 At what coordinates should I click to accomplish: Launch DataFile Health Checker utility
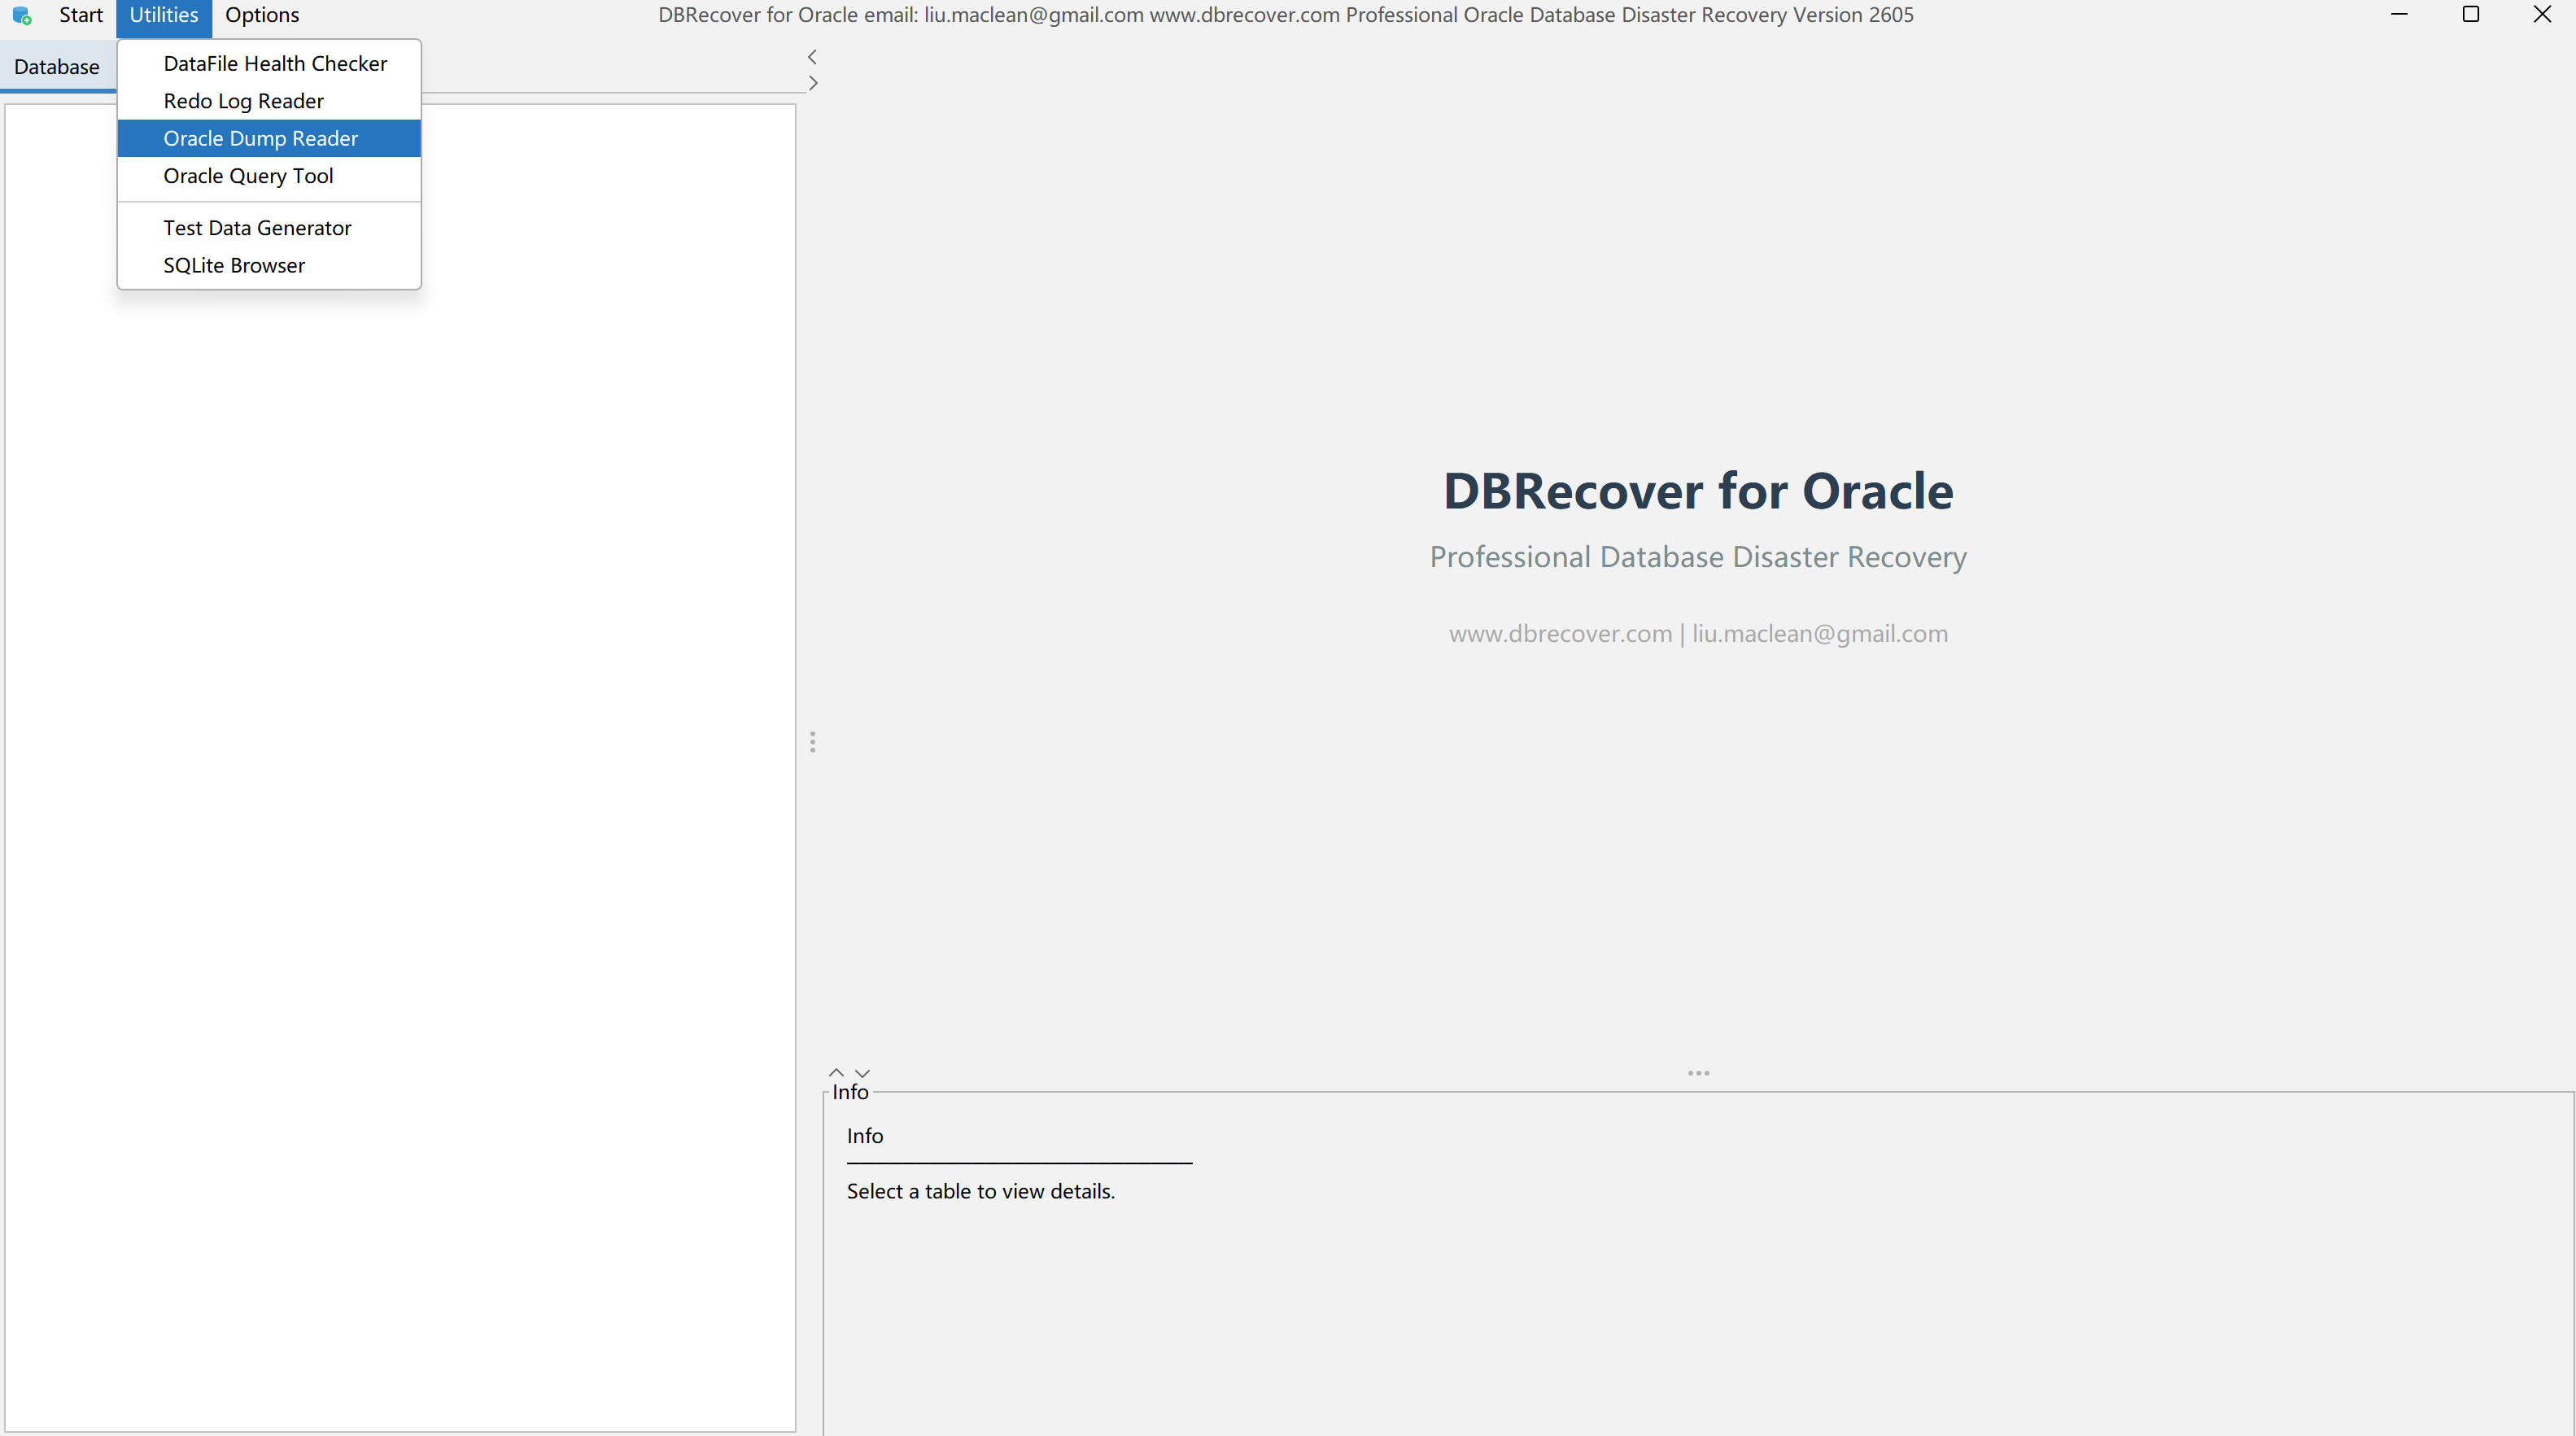coord(269,63)
